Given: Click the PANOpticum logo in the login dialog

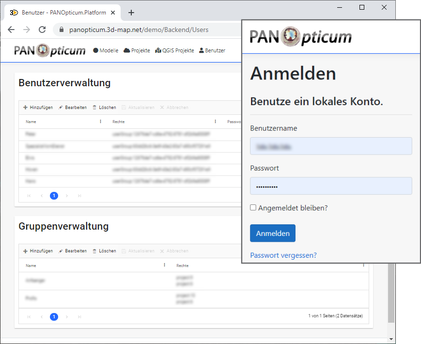Looking at the screenshot, I should [x=301, y=37].
